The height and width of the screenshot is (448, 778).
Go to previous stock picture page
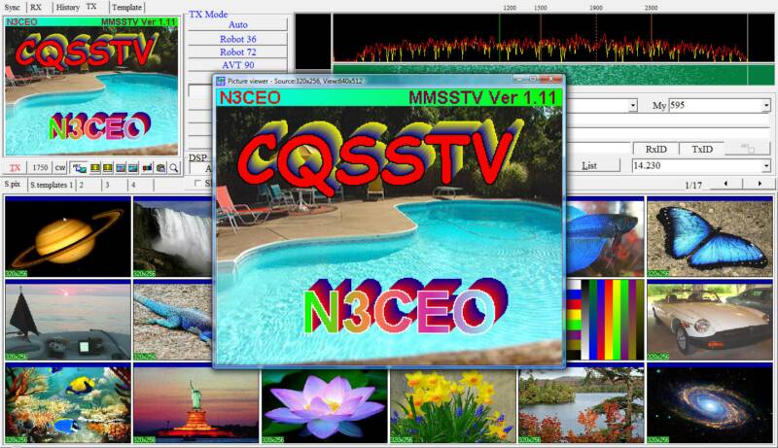tap(725, 184)
